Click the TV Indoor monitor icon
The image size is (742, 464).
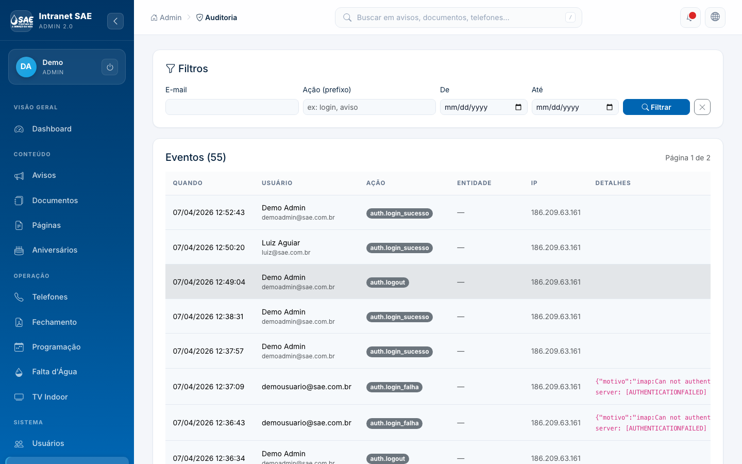tap(19, 397)
